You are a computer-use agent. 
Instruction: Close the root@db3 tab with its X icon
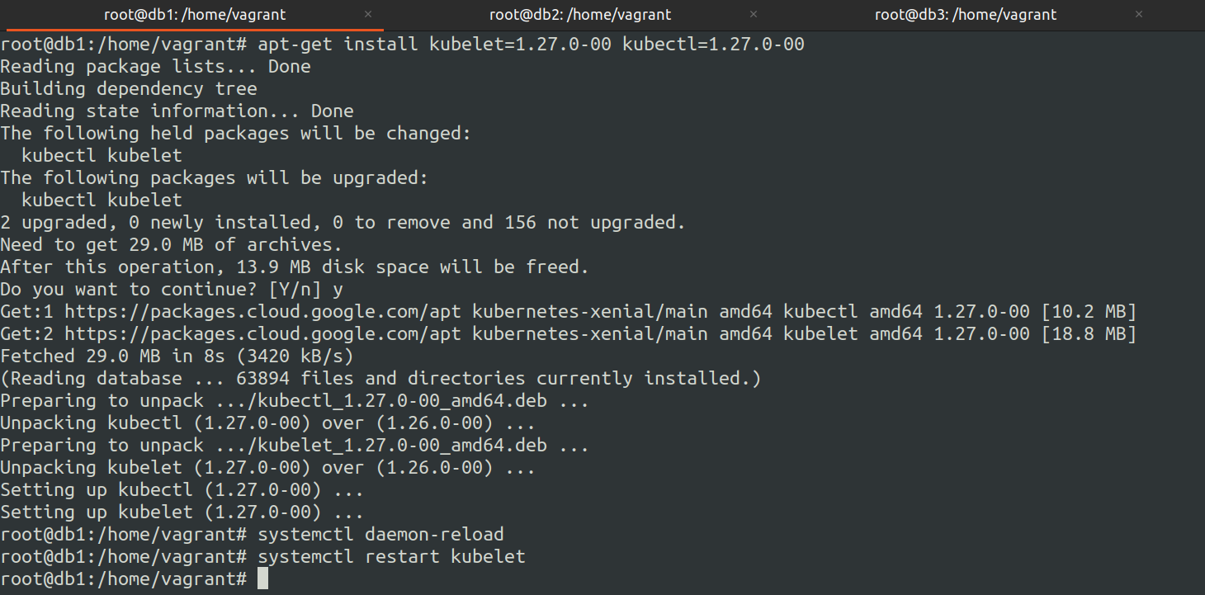pyautogui.click(x=1139, y=15)
